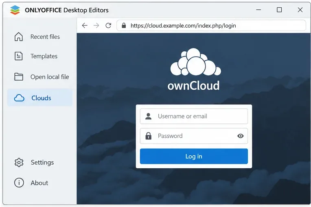This screenshot has width=311, height=207.
Task: Click the Templates document icon
Action: (19, 56)
